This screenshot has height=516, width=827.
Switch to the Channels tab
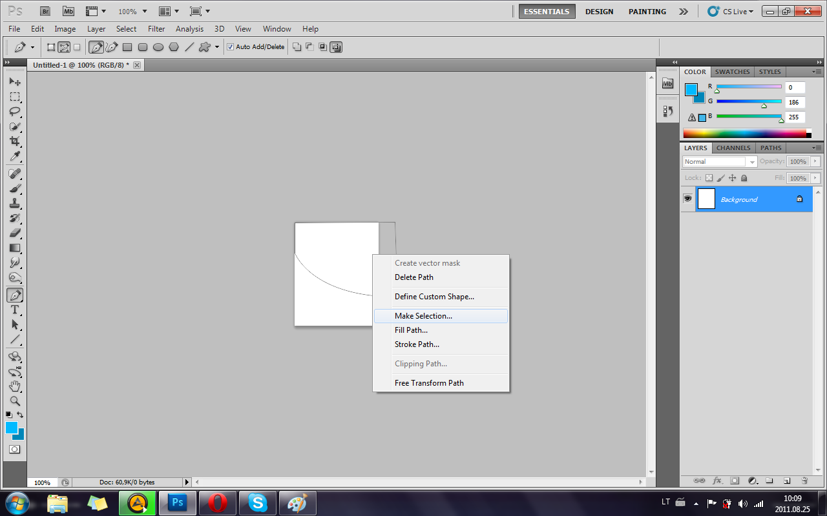[733, 148]
